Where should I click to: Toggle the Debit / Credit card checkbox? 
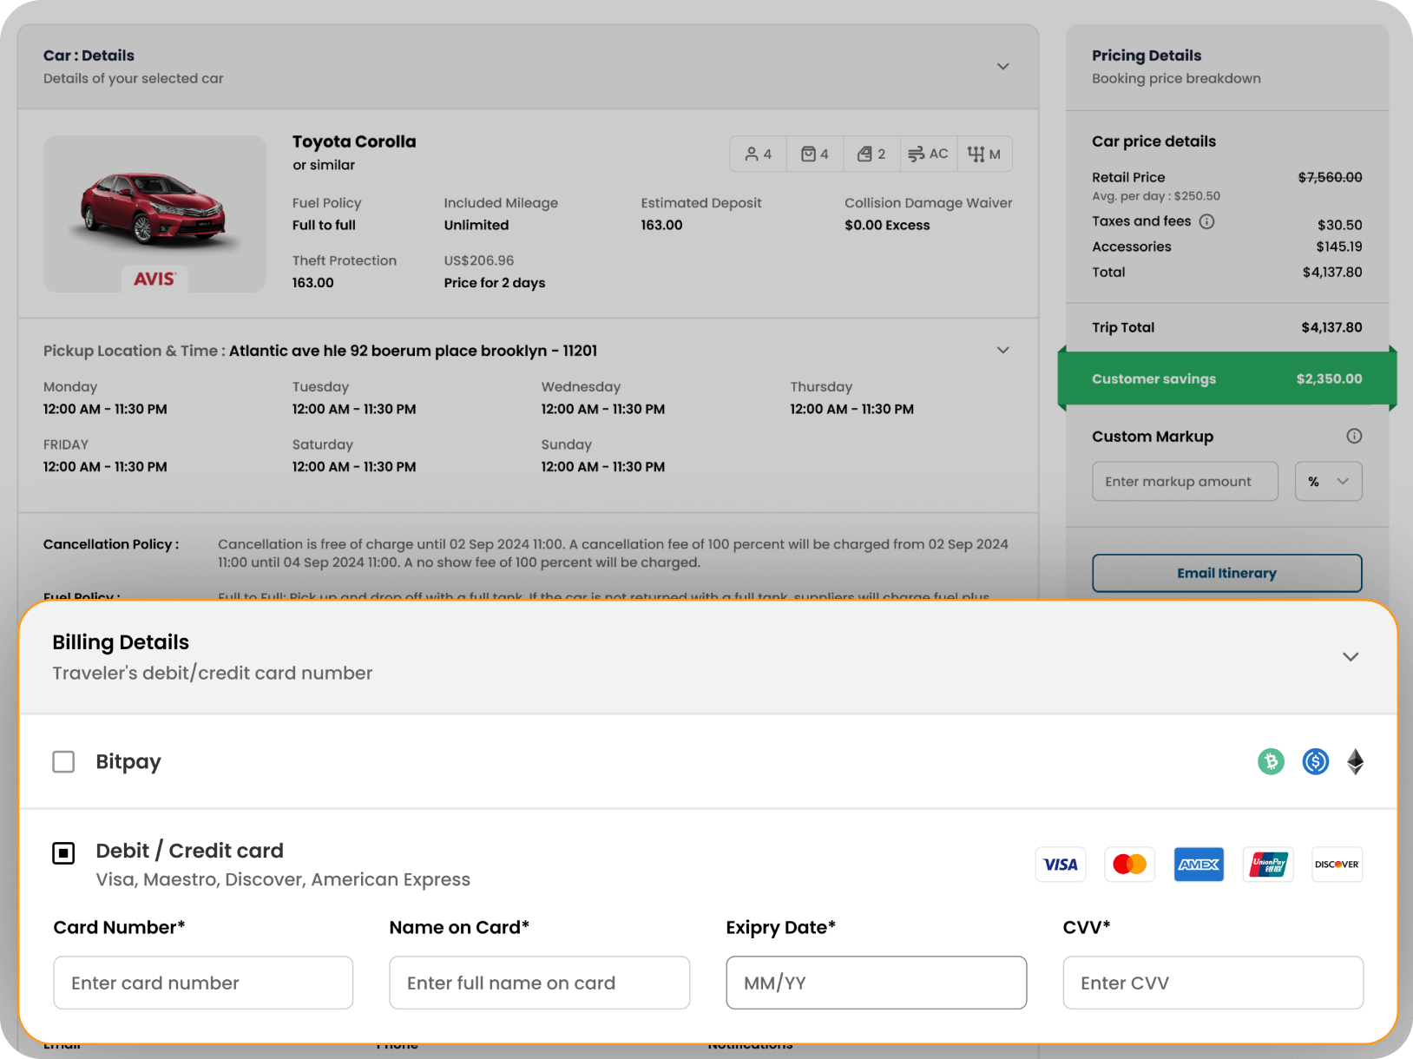pyautogui.click(x=63, y=853)
